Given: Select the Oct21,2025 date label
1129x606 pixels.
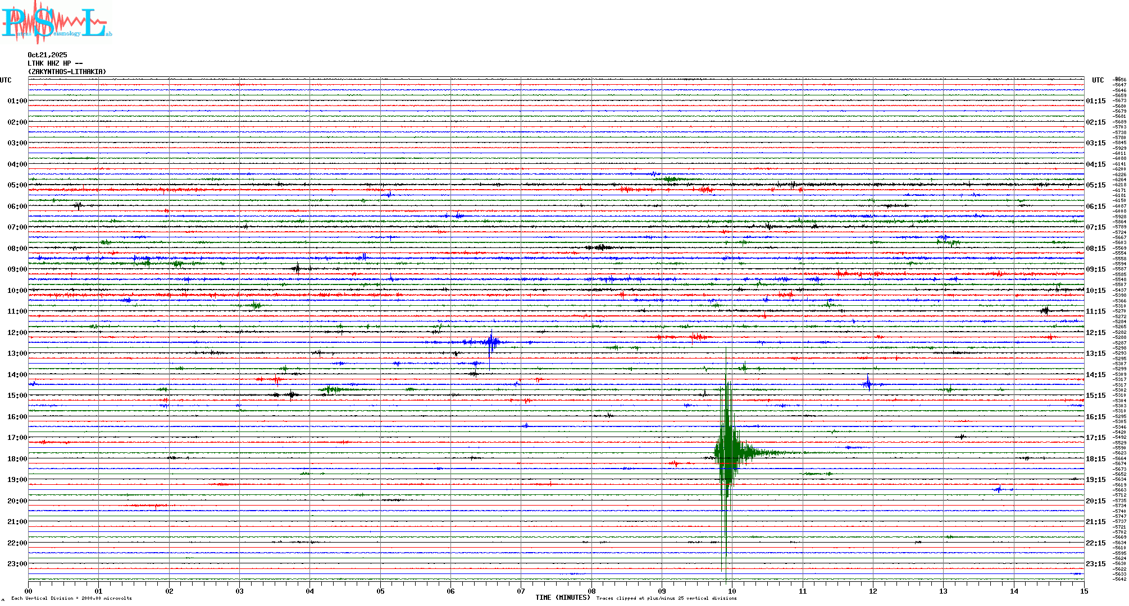Looking at the screenshot, I should (47, 55).
